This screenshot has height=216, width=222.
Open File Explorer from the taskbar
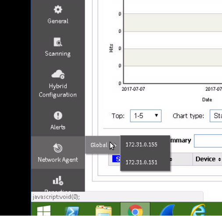[104, 211]
